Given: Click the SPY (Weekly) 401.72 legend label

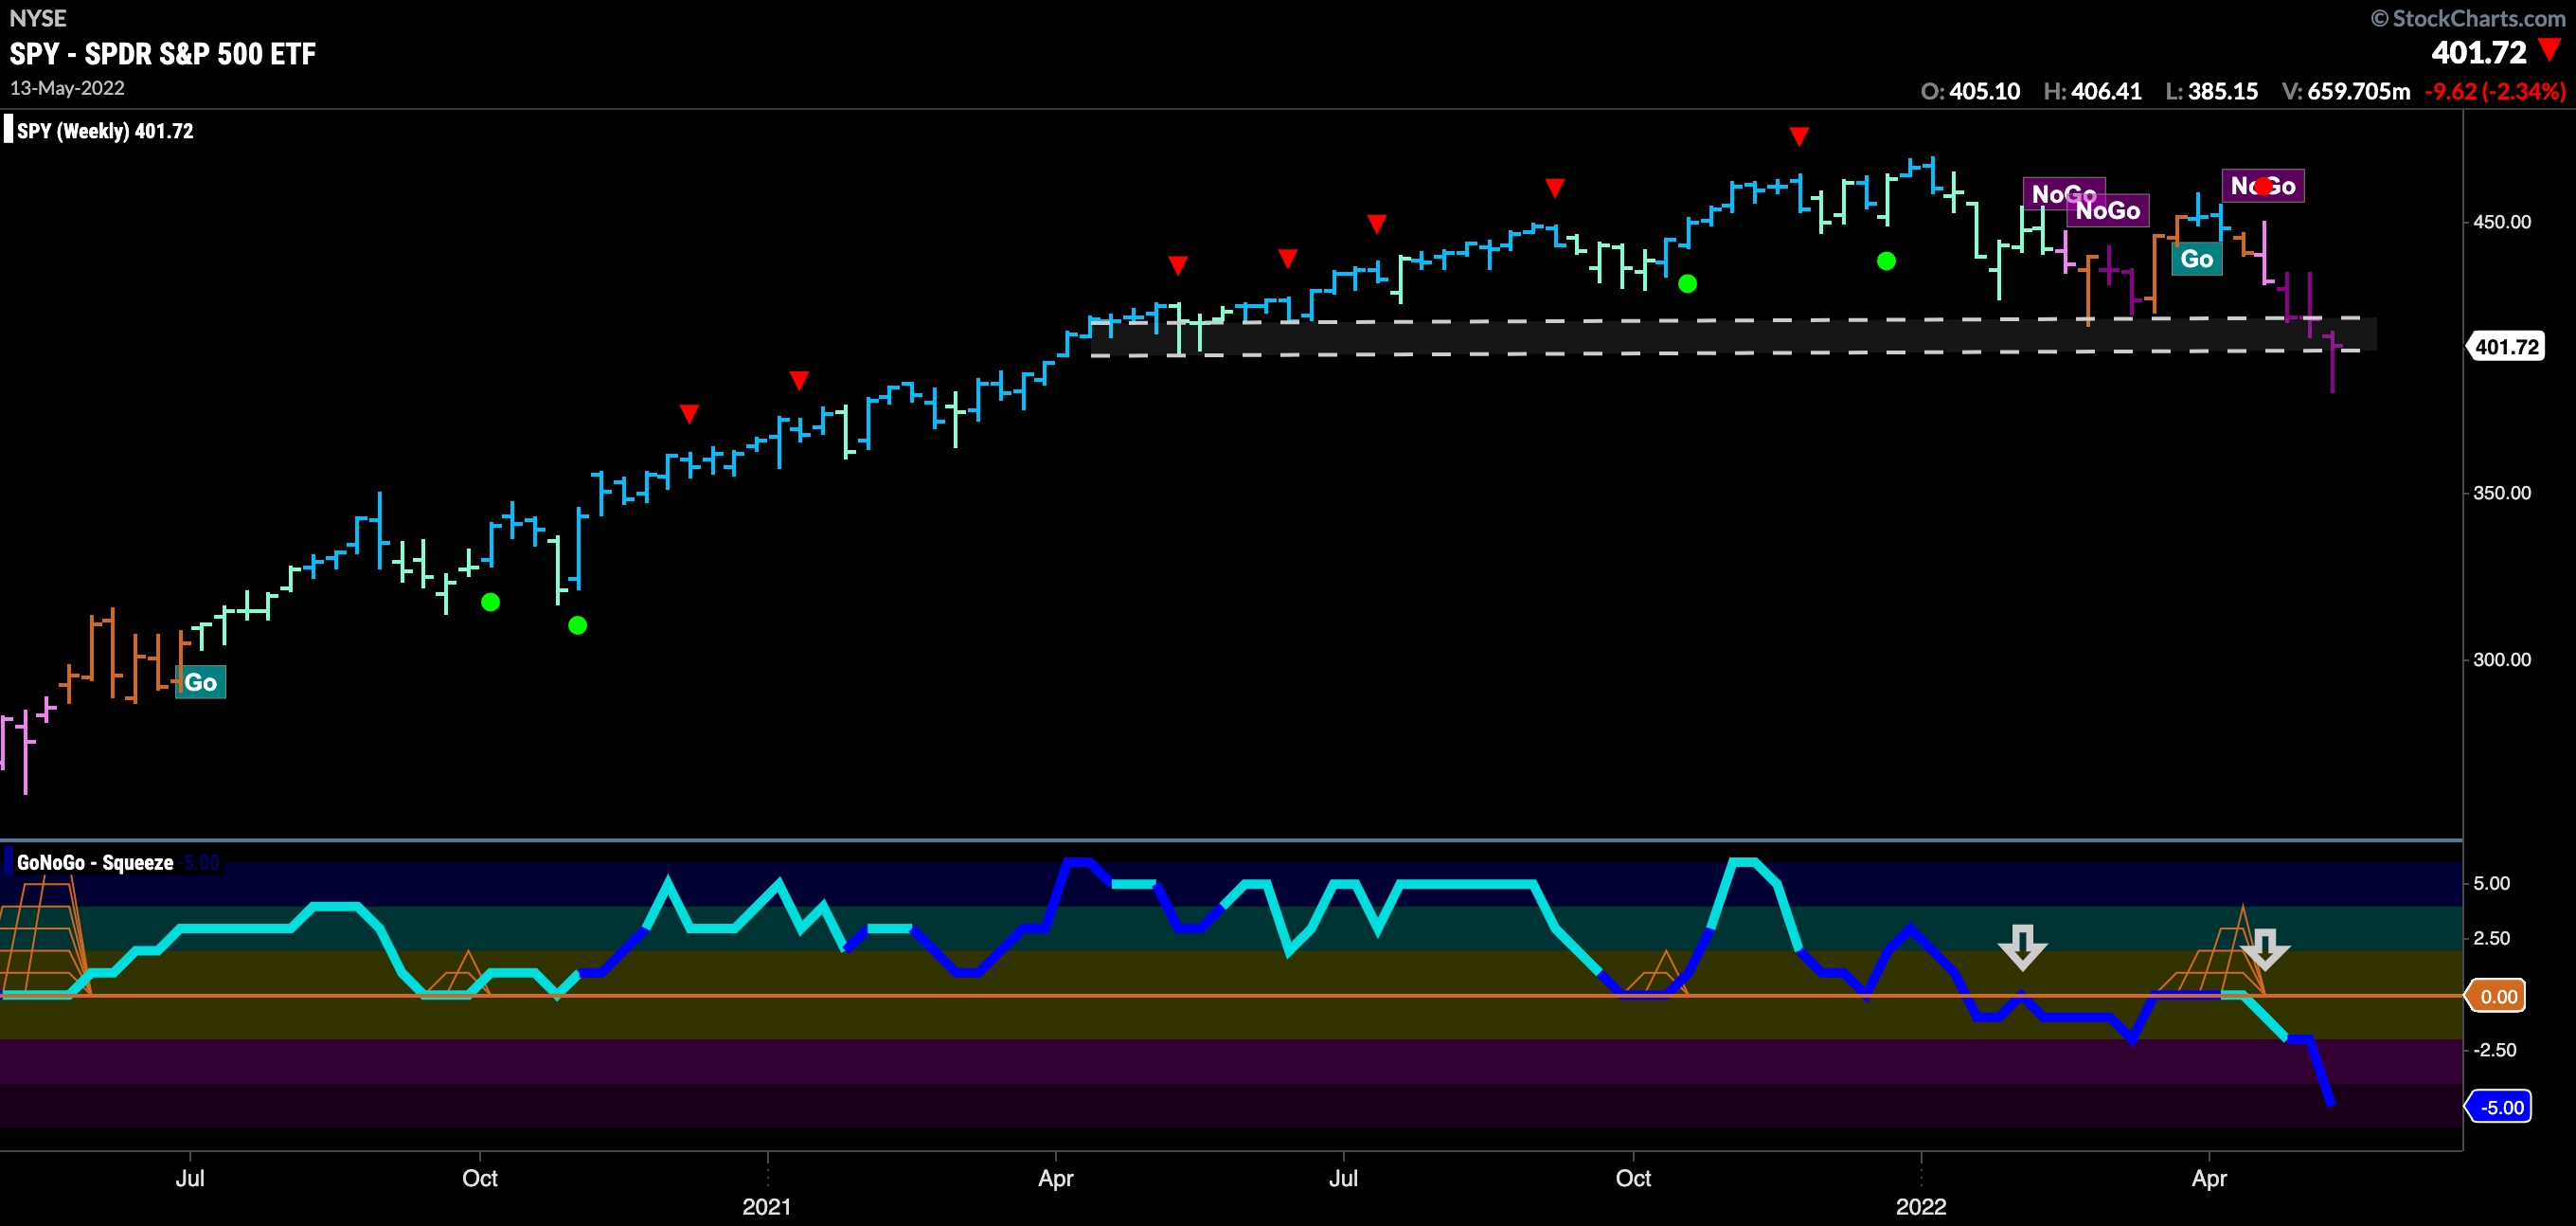Looking at the screenshot, I should pyautogui.click(x=104, y=131).
